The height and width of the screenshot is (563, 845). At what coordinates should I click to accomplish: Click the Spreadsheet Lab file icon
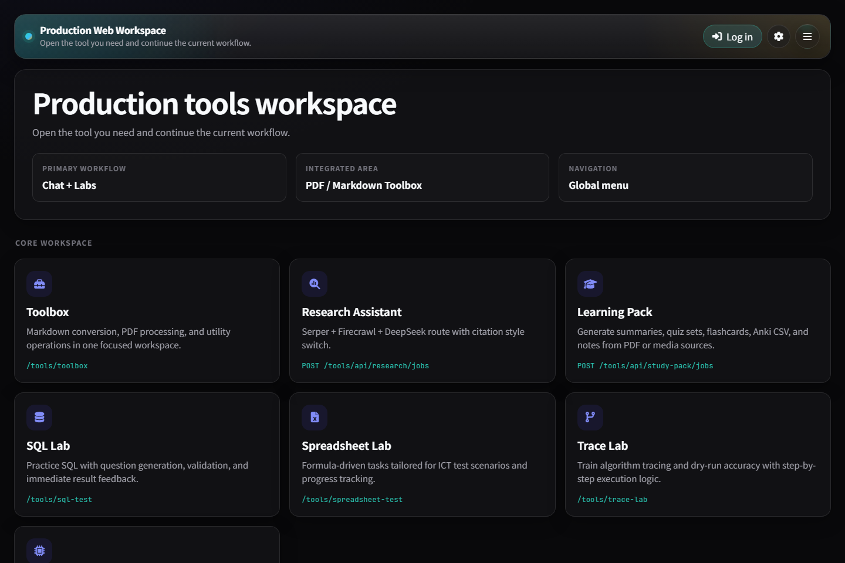coord(315,418)
